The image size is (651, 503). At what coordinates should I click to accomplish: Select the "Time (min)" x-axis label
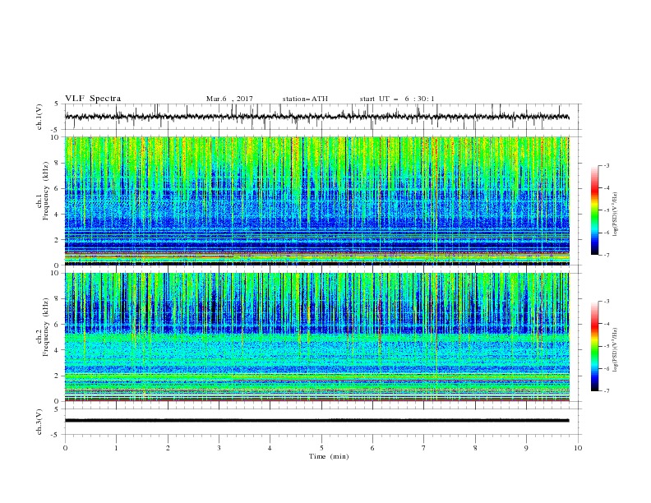(x=329, y=456)
